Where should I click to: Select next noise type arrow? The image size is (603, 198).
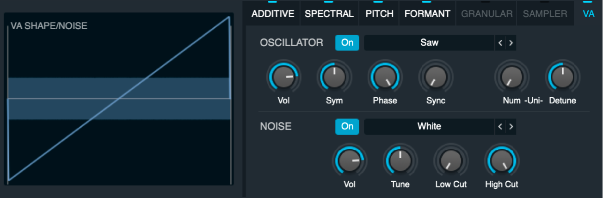511,126
